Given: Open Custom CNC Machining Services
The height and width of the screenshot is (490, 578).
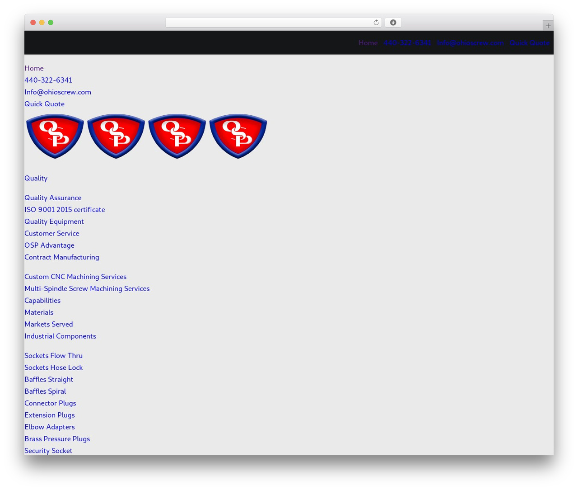Looking at the screenshot, I should (75, 277).
